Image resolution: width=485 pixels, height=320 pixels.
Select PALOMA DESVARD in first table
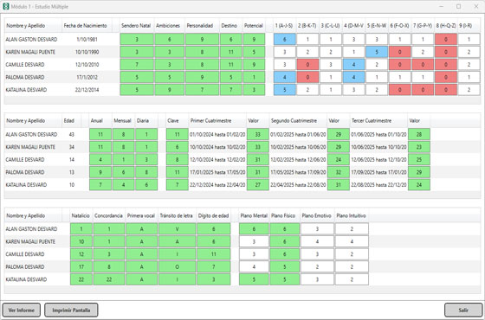pyautogui.click(x=25, y=78)
